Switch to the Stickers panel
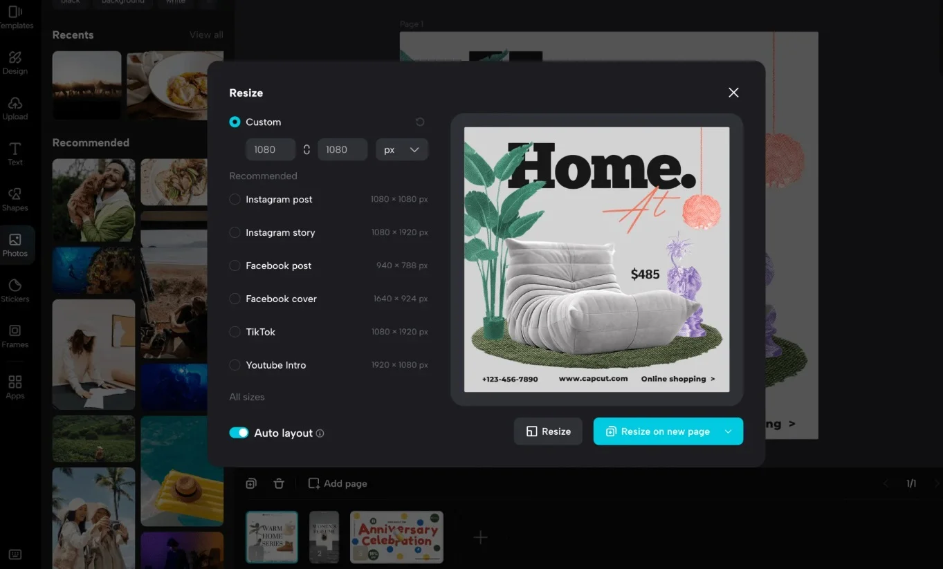 coord(15,289)
